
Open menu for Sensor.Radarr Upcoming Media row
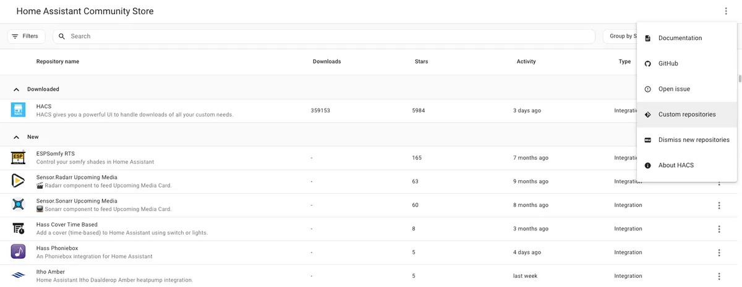tap(719, 182)
